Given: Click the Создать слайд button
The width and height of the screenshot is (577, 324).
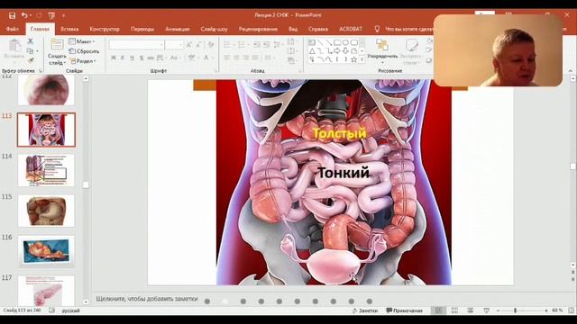Looking at the screenshot, I should click(57, 52).
